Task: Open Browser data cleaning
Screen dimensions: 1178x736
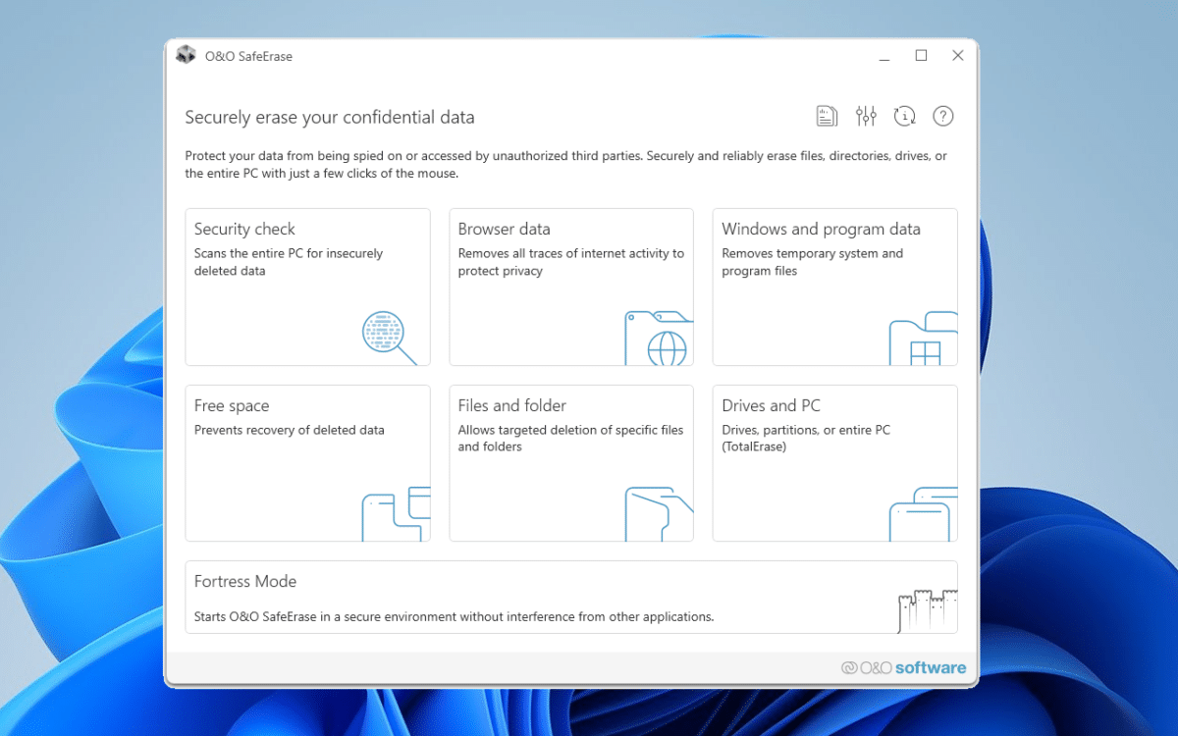Action: pyautogui.click(x=571, y=287)
